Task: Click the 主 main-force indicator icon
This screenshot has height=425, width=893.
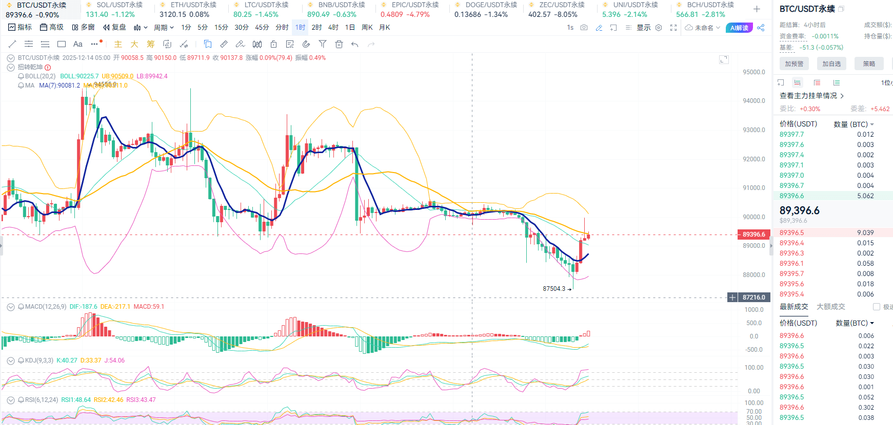Action: pos(118,44)
